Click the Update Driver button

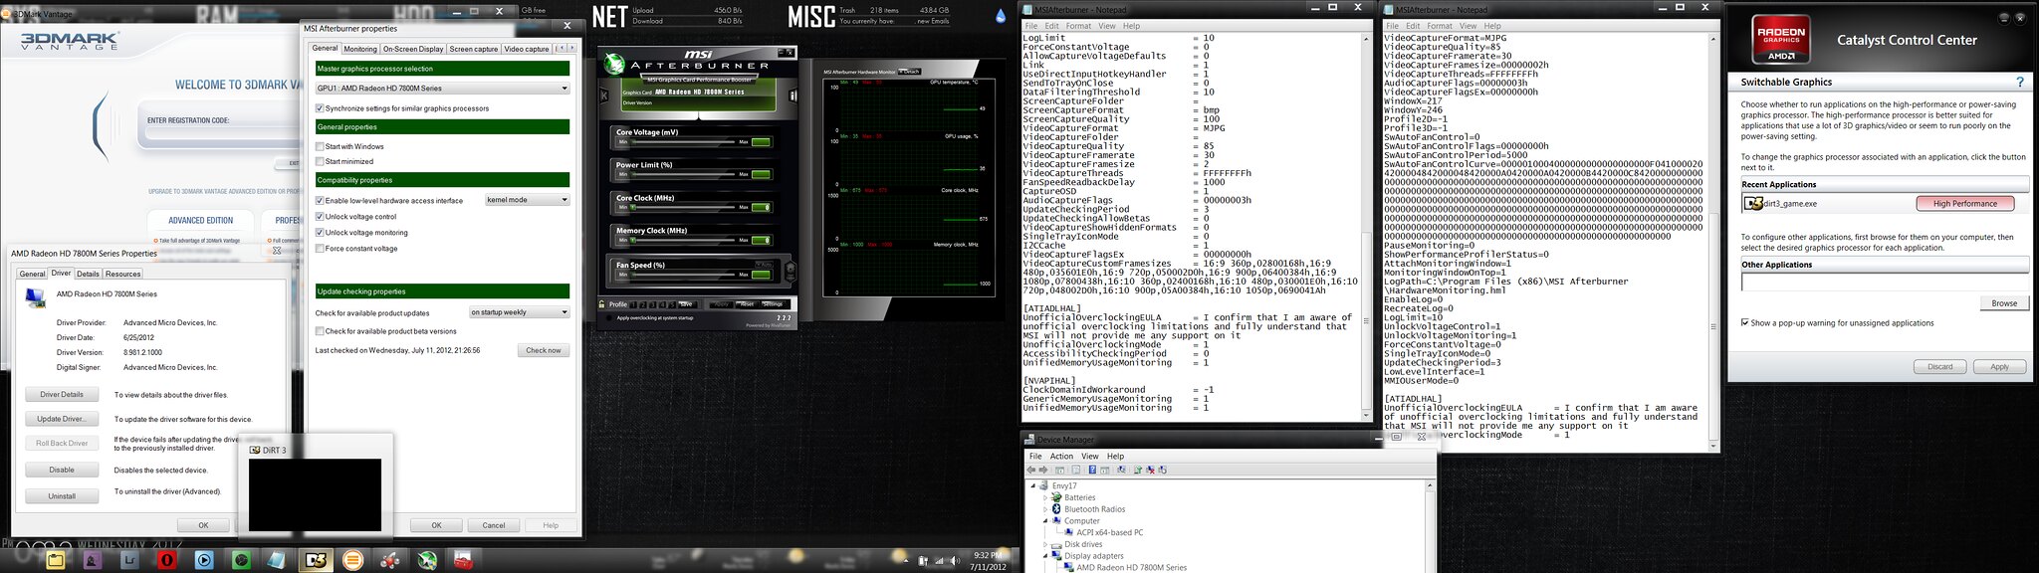(x=62, y=419)
